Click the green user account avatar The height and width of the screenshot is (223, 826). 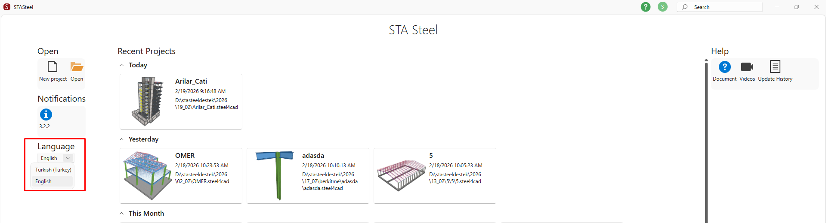click(x=662, y=7)
